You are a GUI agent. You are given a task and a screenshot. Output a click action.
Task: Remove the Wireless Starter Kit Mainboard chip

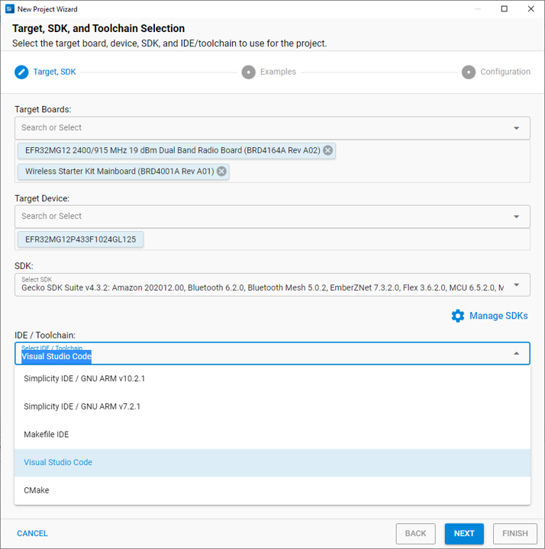tap(221, 172)
